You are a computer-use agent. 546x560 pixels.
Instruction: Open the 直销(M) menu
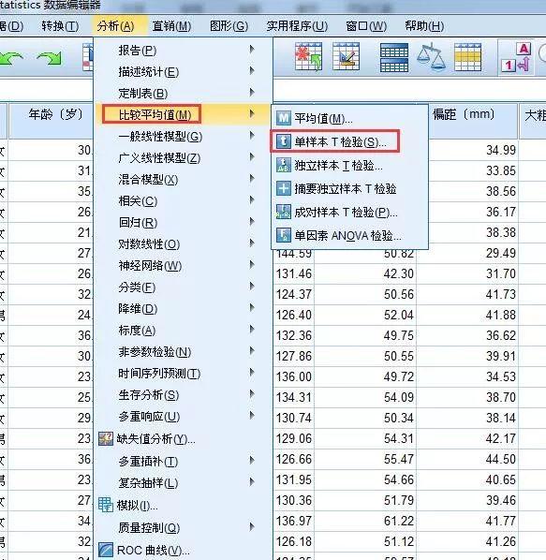pyautogui.click(x=171, y=26)
